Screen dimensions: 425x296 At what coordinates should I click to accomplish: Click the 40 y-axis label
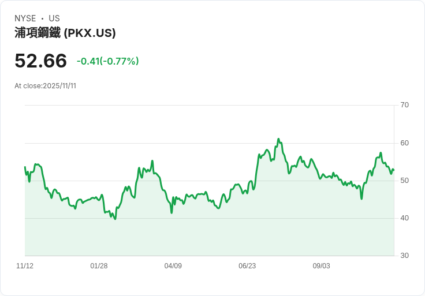coord(405,218)
